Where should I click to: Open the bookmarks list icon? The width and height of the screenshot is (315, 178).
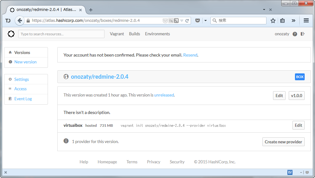[282, 20]
